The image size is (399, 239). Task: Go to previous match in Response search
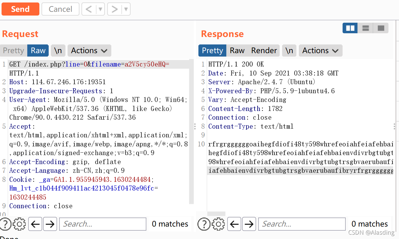coord(234,224)
